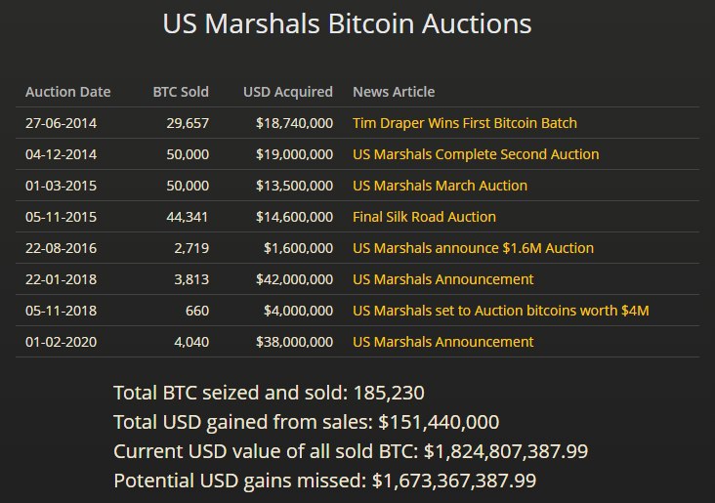715x503 pixels.
Task: Open the Tim Draper Wins First Bitcoin Batch article
Action: 464,123
